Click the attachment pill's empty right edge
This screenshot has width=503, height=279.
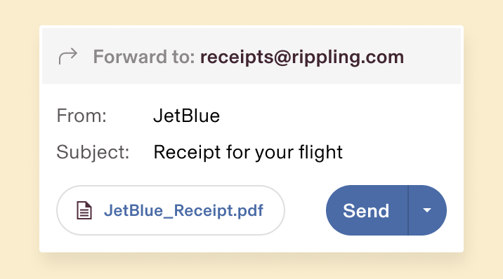pos(274,210)
